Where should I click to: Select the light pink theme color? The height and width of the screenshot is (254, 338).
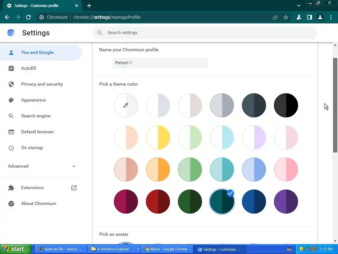(286, 137)
